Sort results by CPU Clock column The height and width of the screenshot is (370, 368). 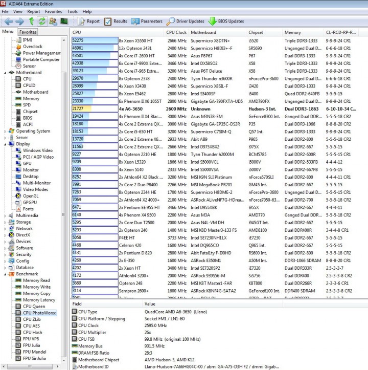[176, 32]
